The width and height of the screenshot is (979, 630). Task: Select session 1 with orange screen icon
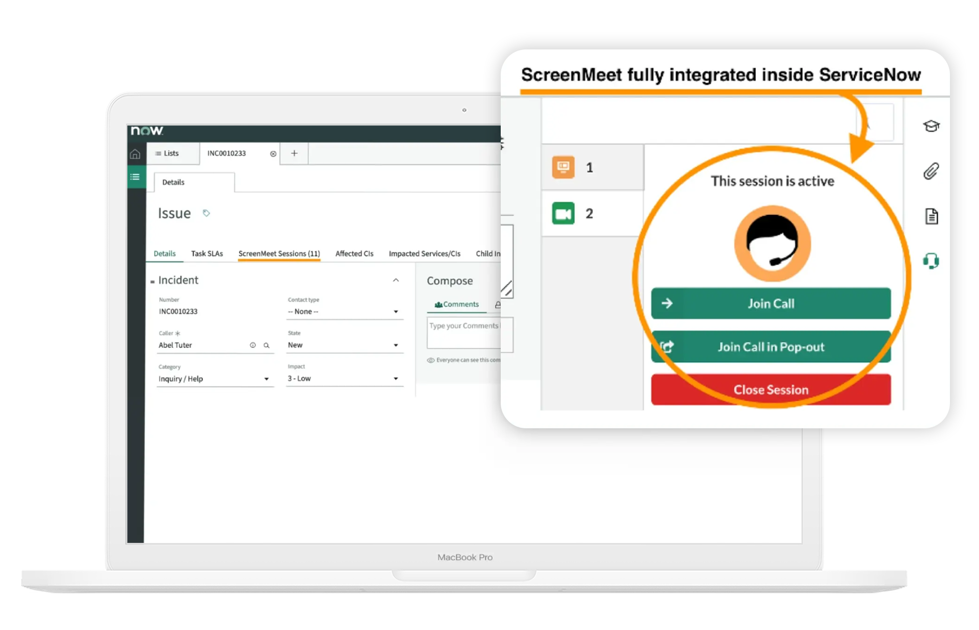click(592, 168)
